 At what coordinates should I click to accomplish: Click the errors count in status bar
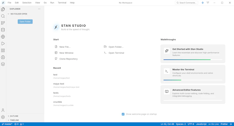16,124
